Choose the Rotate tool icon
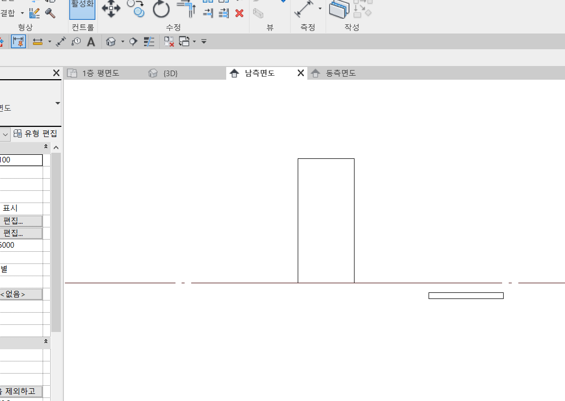Image resolution: width=565 pixels, height=401 pixels. [x=161, y=9]
